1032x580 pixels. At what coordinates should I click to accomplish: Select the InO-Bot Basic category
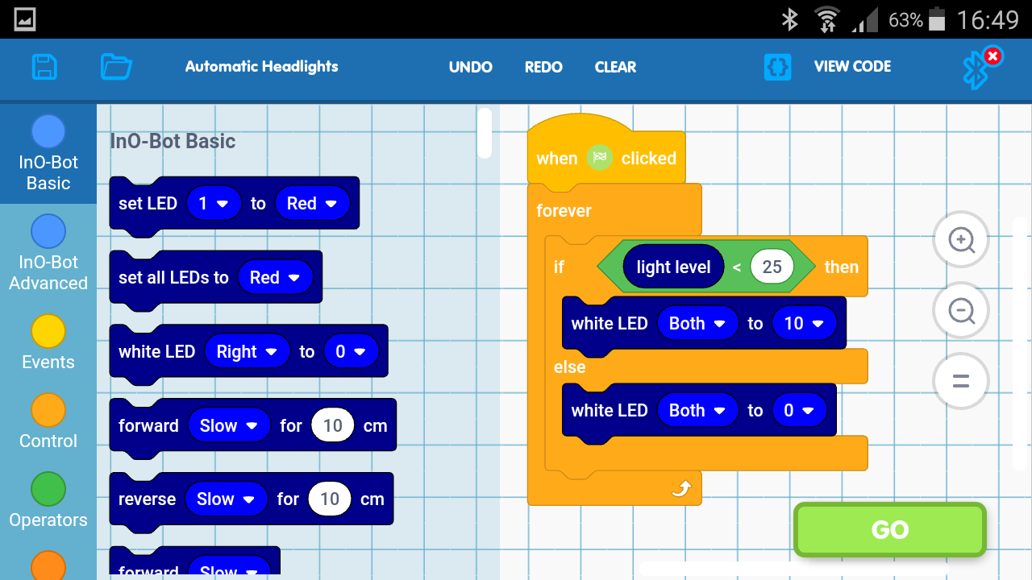click(48, 154)
